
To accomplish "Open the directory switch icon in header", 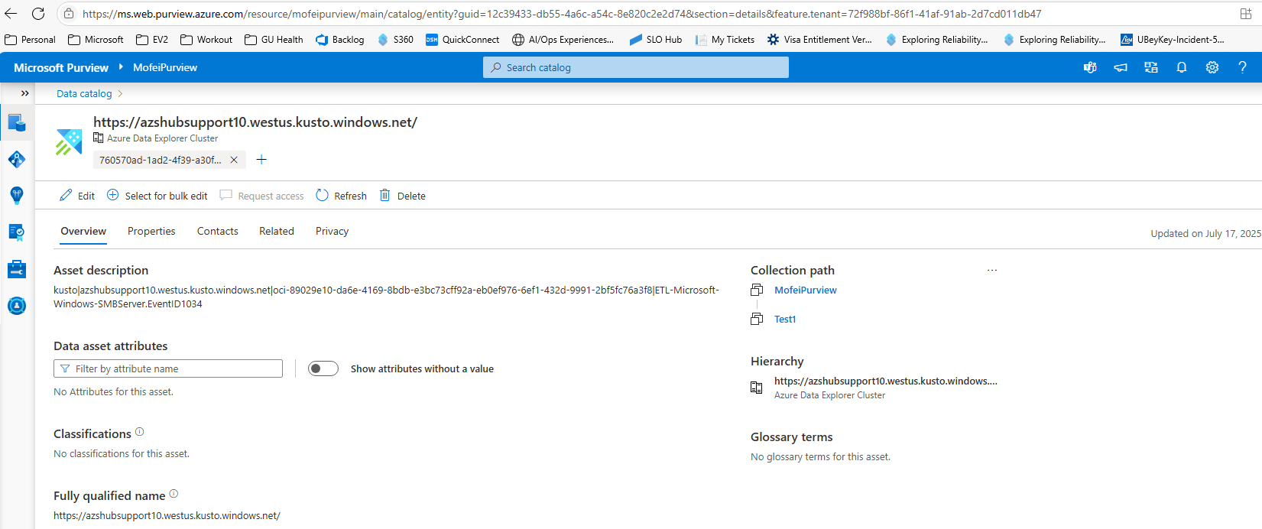I will point(1151,67).
